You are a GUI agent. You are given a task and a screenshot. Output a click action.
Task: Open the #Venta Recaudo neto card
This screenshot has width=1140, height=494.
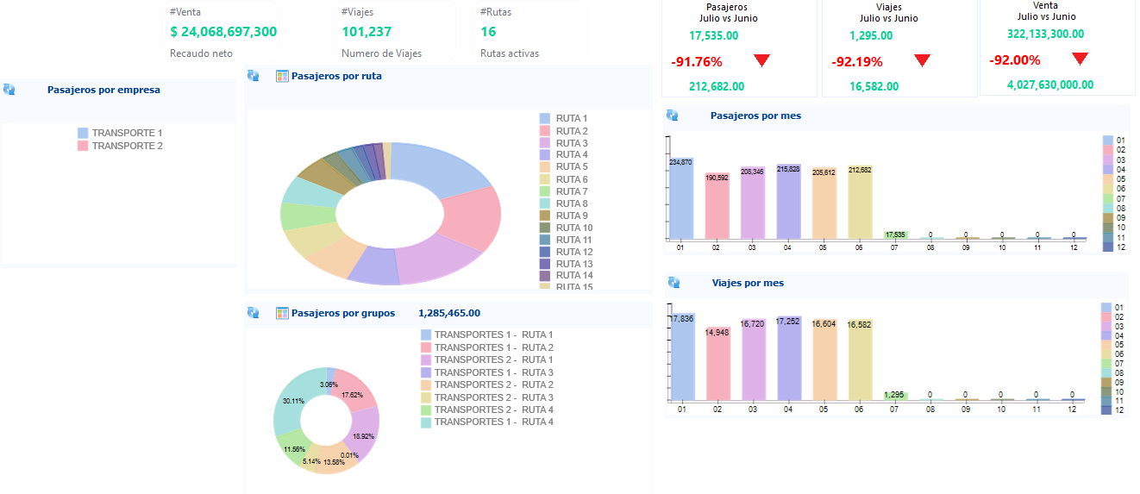point(223,32)
